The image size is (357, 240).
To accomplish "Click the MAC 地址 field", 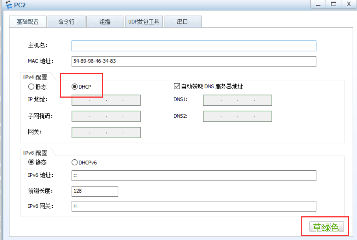I will click(194, 61).
